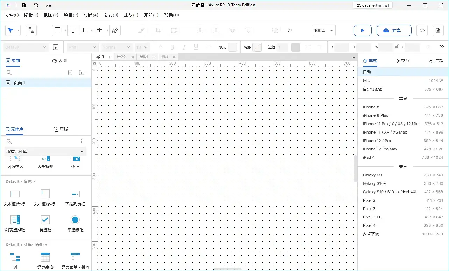Click the 共享 button
This screenshot has height=271, width=449.
(x=394, y=30)
